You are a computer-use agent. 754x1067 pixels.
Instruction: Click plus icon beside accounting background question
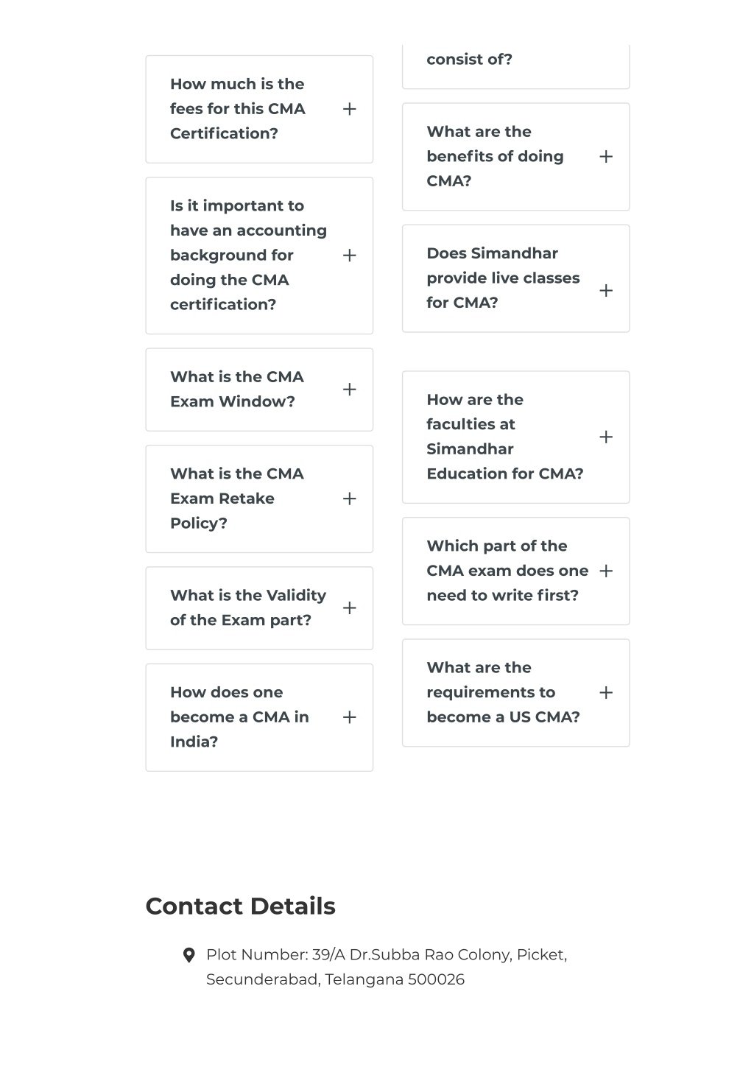pos(350,256)
